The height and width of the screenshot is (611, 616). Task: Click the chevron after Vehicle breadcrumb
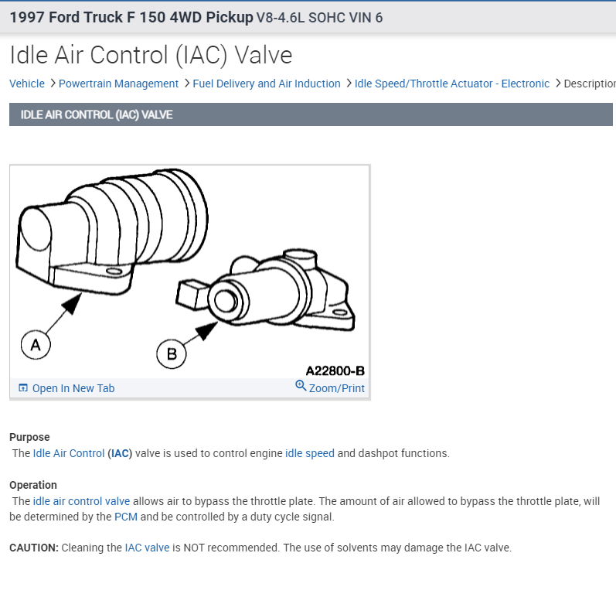pos(53,84)
